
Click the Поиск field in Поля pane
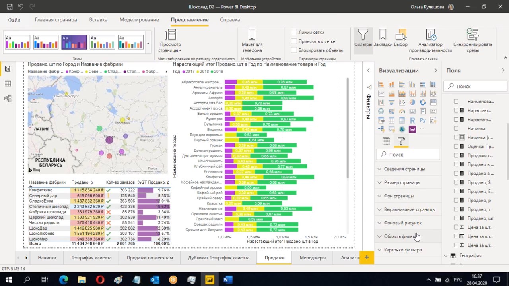click(476, 86)
